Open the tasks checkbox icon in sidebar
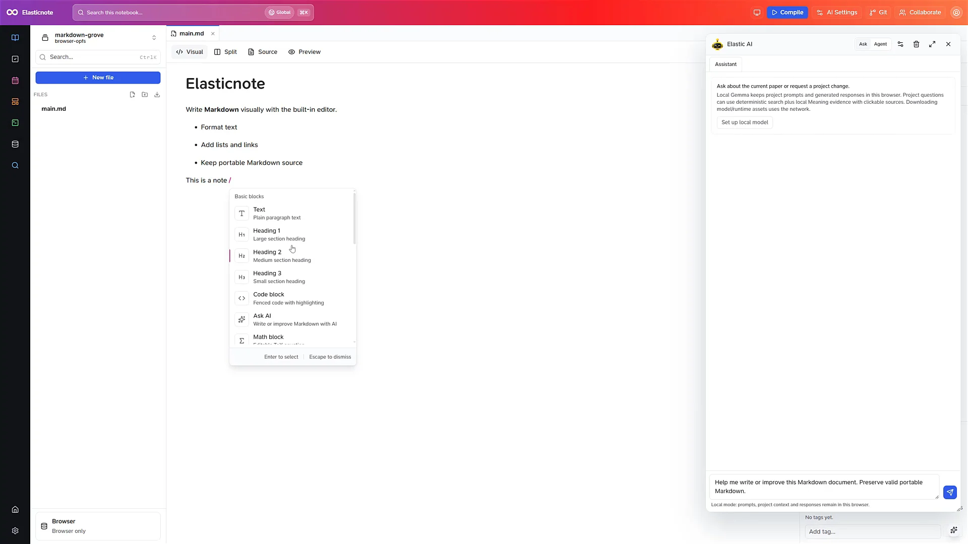 click(x=15, y=59)
